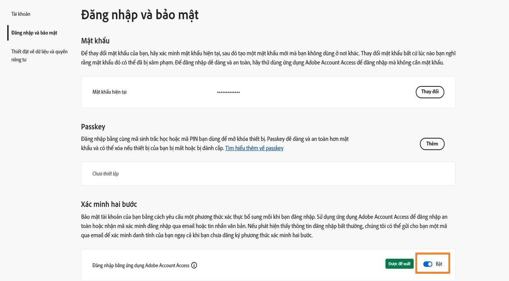Click the Mật khẩu hiện tại label

point(109,92)
